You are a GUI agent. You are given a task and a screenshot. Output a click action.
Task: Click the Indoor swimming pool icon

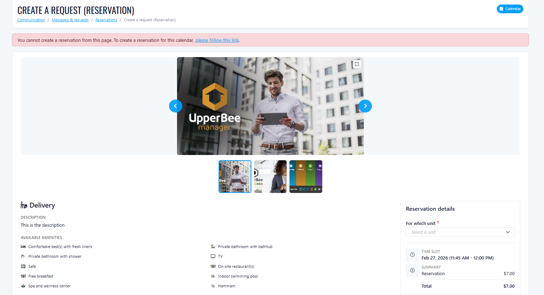(x=213, y=276)
